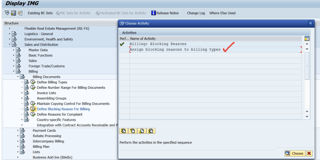Open documentation icon for Define Number Range row
Viewport: 320px width, 160px height.
click(x=27, y=88)
